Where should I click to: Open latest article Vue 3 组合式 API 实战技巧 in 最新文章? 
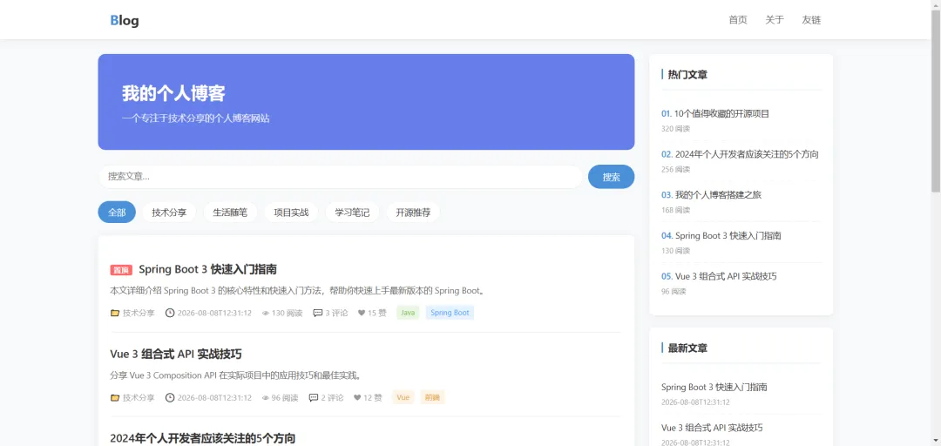point(713,428)
